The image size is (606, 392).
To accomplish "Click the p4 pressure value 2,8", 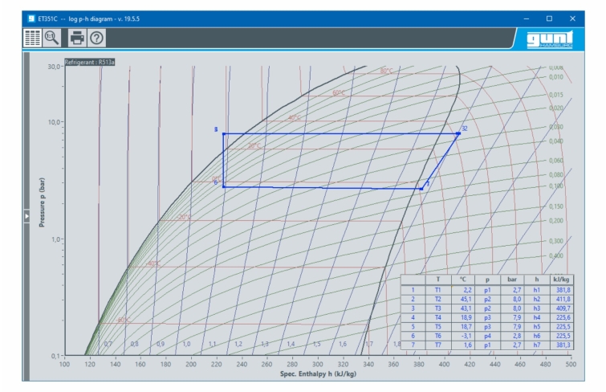I will point(512,336).
